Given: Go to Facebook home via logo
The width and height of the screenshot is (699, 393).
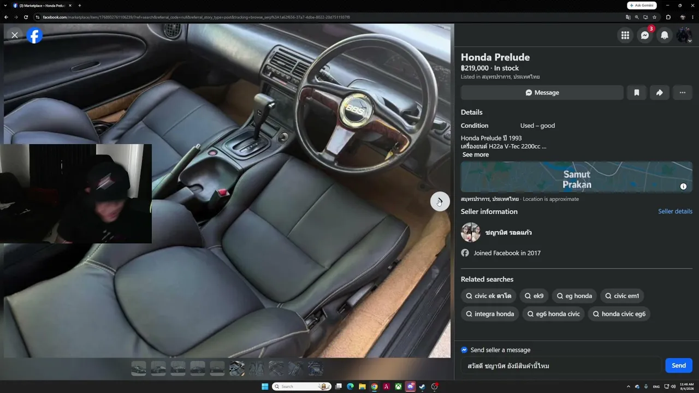Looking at the screenshot, I should click(x=34, y=35).
